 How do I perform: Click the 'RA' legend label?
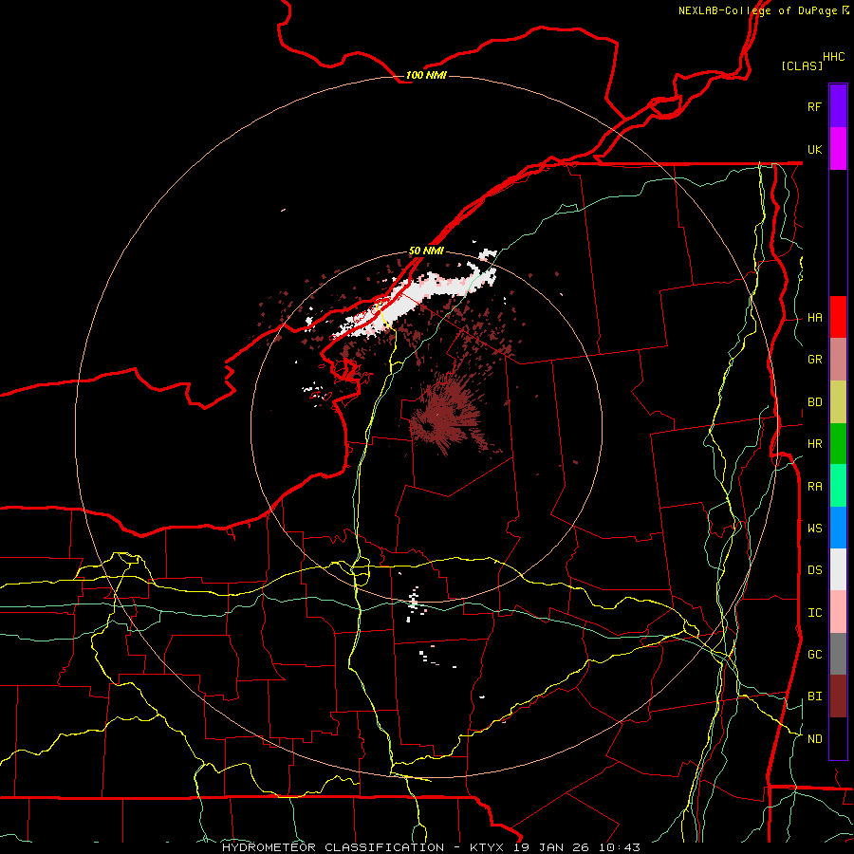tap(814, 487)
